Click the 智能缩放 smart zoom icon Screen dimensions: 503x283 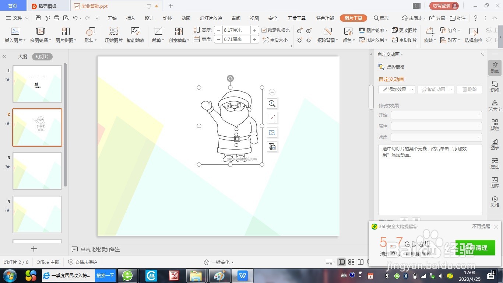(135, 34)
